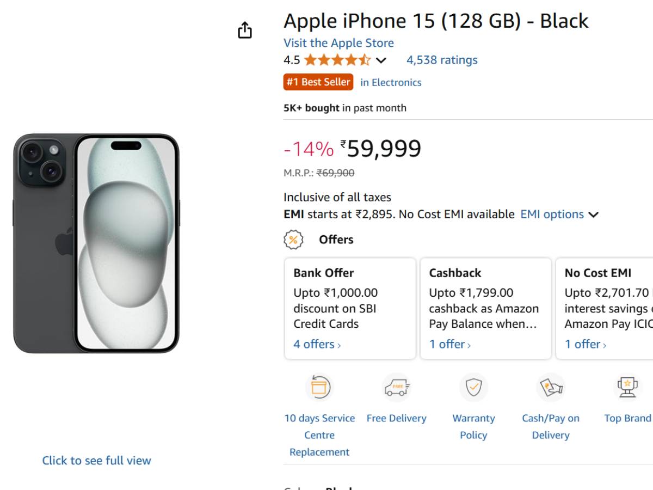Click the in Electronics category link
This screenshot has width=653, height=490.
391,83
